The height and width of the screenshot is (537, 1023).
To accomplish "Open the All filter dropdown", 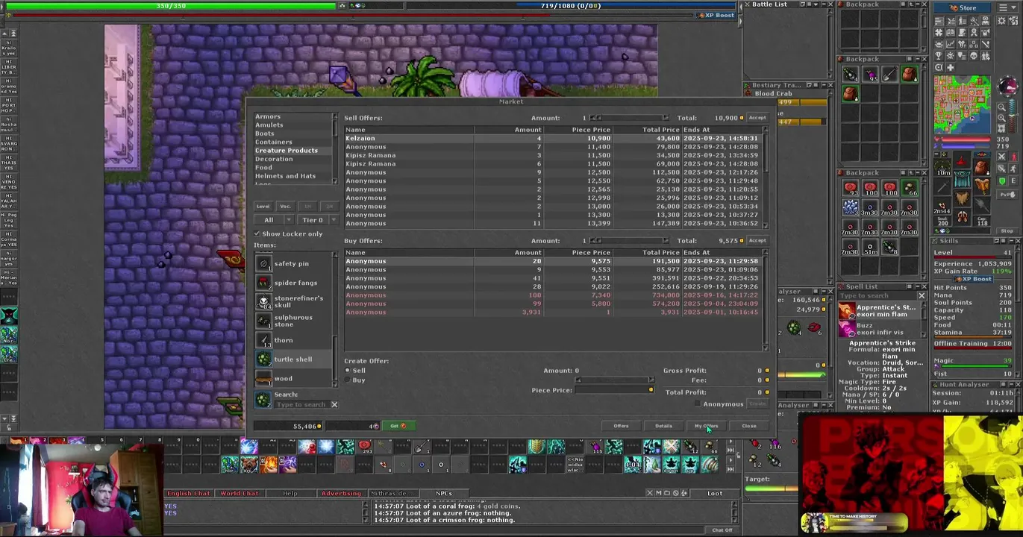I will [x=274, y=220].
